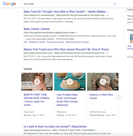Click the Weelicious channel name
The width and height of the screenshot is (133, 136).
(62, 112)
